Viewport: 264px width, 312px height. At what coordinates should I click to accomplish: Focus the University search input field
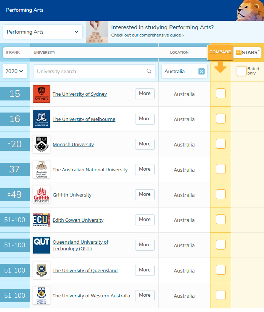(x=94, y=71)
